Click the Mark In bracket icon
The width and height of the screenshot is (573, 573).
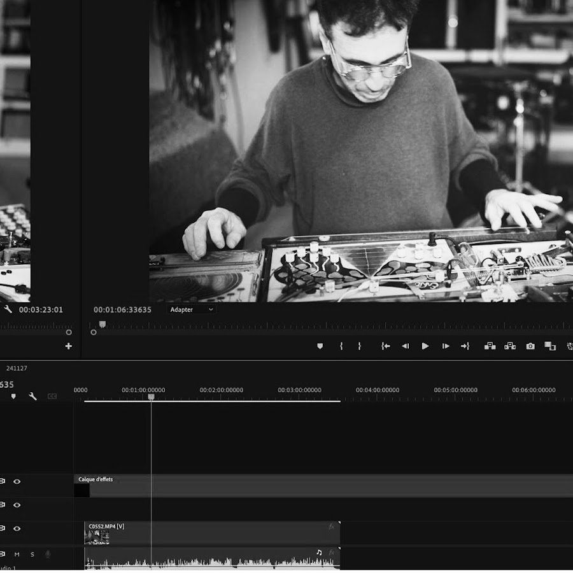(341, 346)
